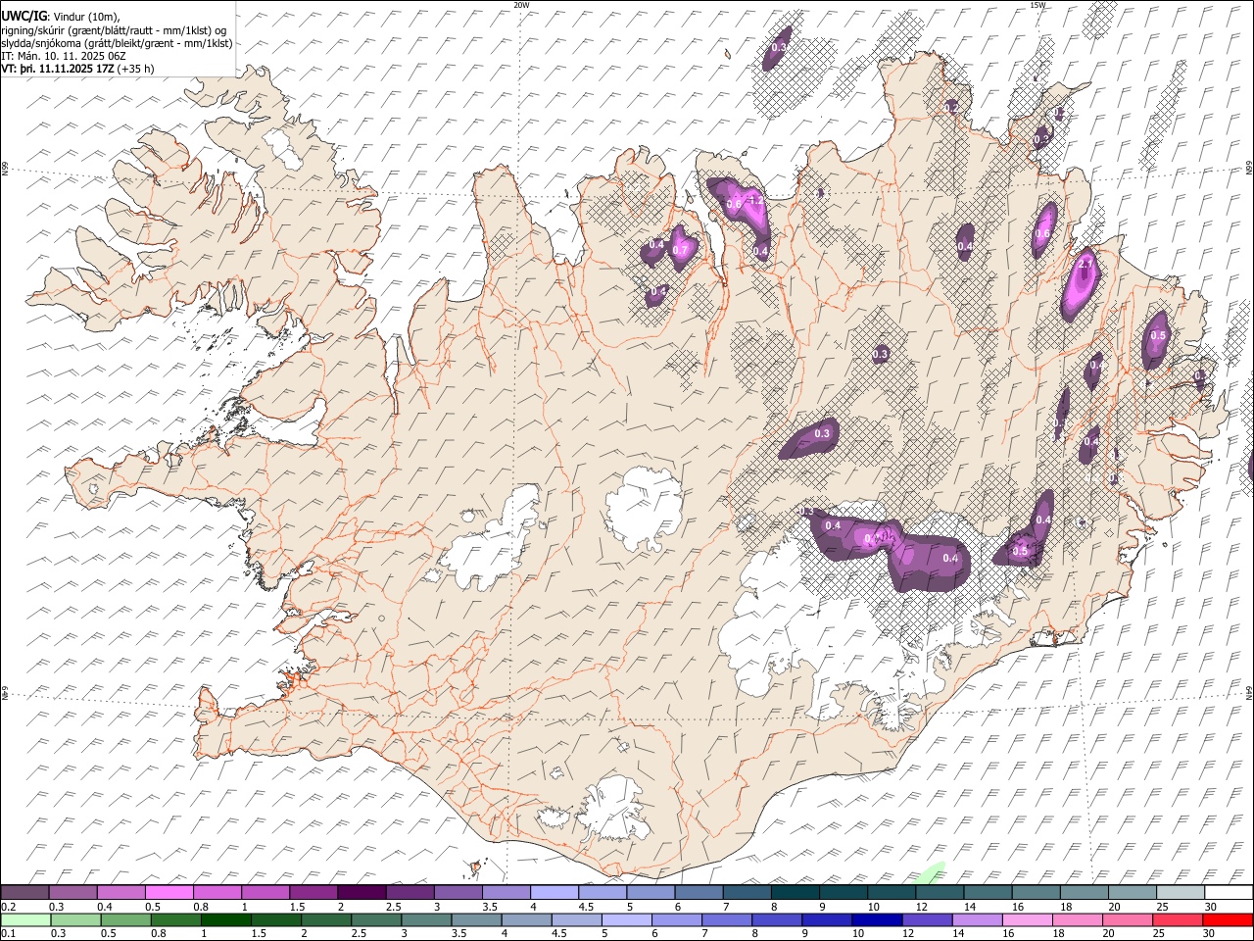Click the pale periwinkle 4 swatch in upper legend row

pyautogui.click(x=554, y=892)
